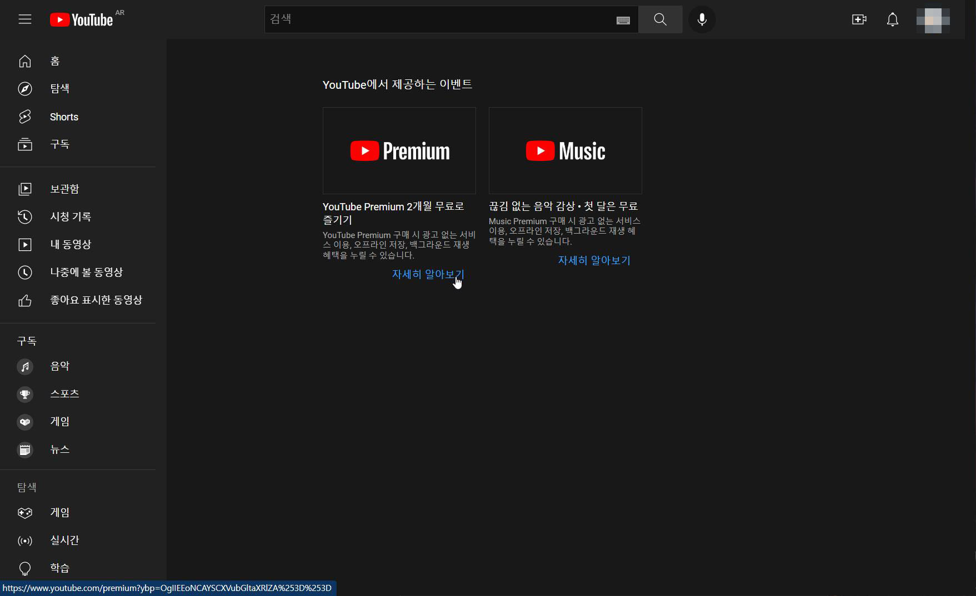Viewport: 976px width, 596px height.
Task: Open the 스포츠 subscription label
Action: coord(64,393)
